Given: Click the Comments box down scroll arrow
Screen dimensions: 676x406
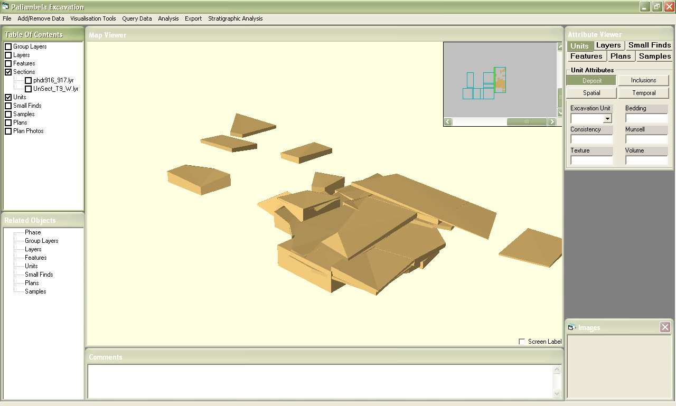Looking at the screenshot, I should pyautogui.click(x=557, y=393).
